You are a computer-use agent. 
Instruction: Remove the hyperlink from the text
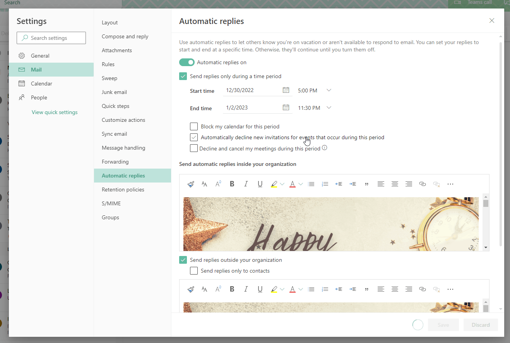click(x=436, y=184)
